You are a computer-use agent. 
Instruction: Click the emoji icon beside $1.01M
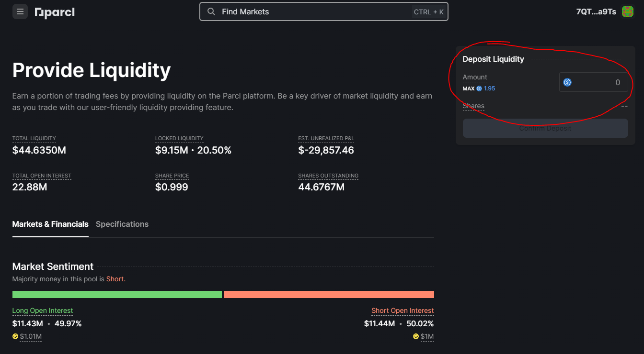point(15,336)
